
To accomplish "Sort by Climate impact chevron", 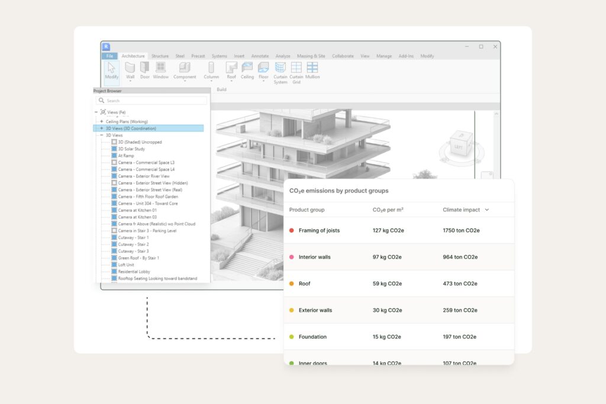I will point(487,210).
